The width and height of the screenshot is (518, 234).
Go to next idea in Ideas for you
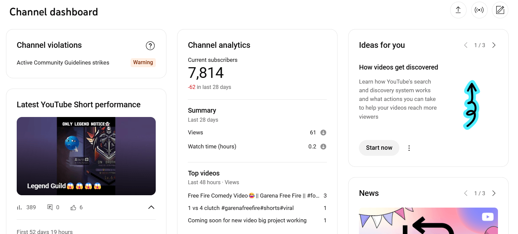pyautogui.click(x=494, y=45)
